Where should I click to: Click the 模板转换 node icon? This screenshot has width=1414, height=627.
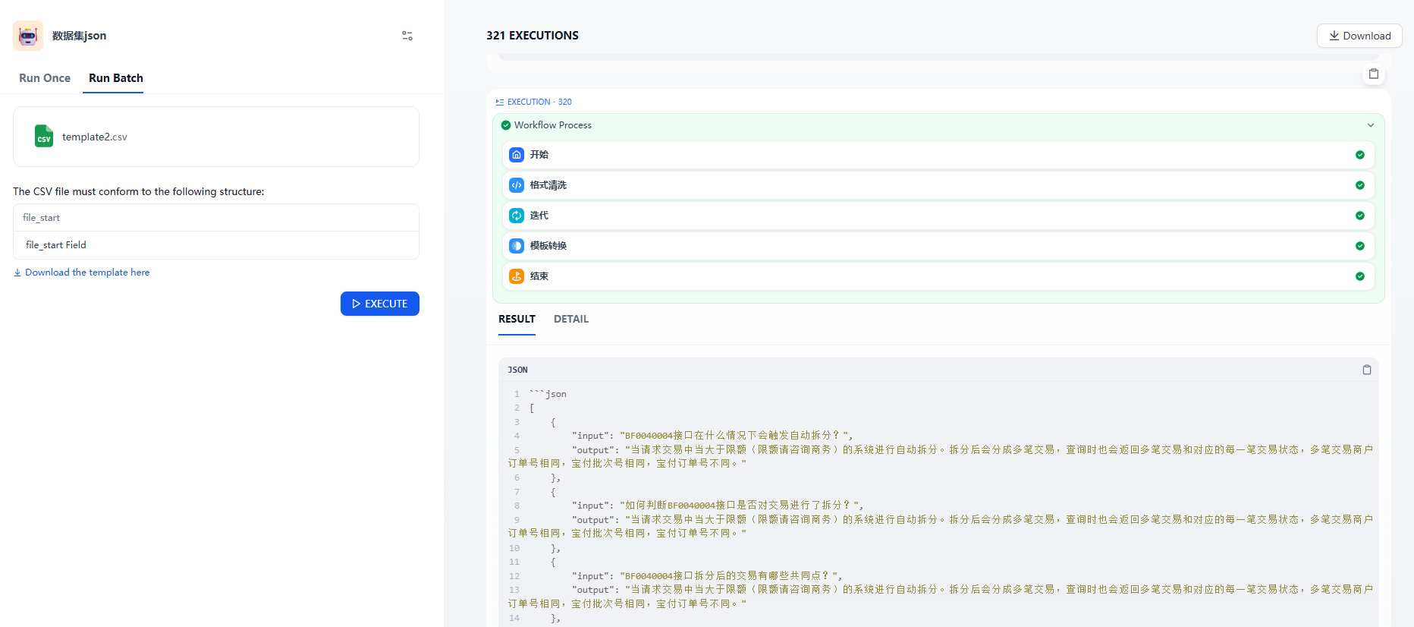[x=517, y=246]
